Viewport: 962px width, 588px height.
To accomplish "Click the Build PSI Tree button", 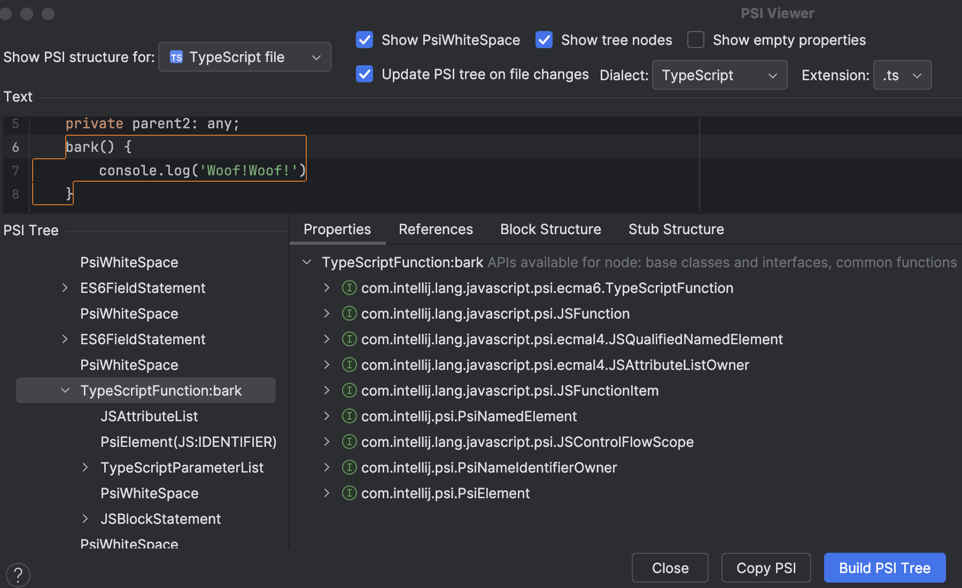I will (885, 568).
